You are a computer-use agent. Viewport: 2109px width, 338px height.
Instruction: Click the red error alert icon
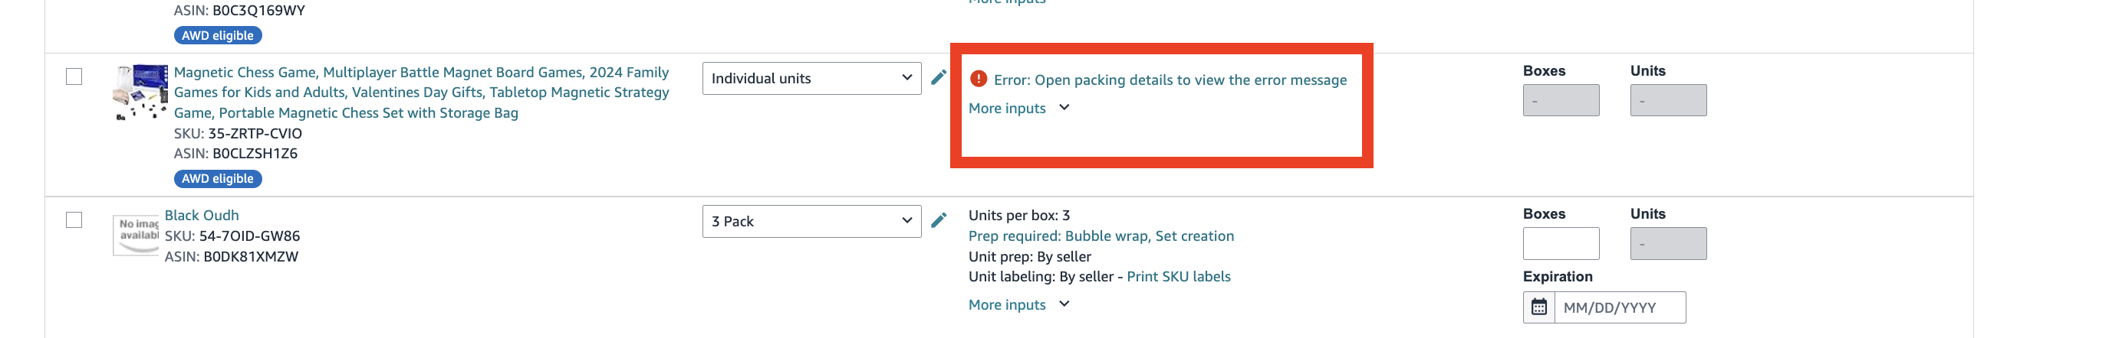point(978,80)
